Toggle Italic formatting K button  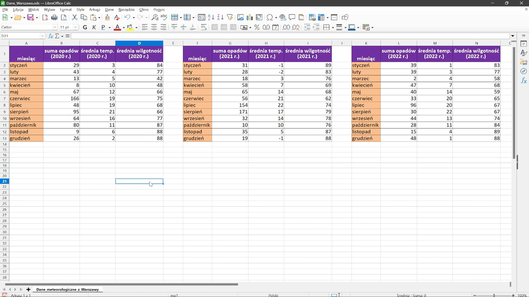(x=94, y=27)
